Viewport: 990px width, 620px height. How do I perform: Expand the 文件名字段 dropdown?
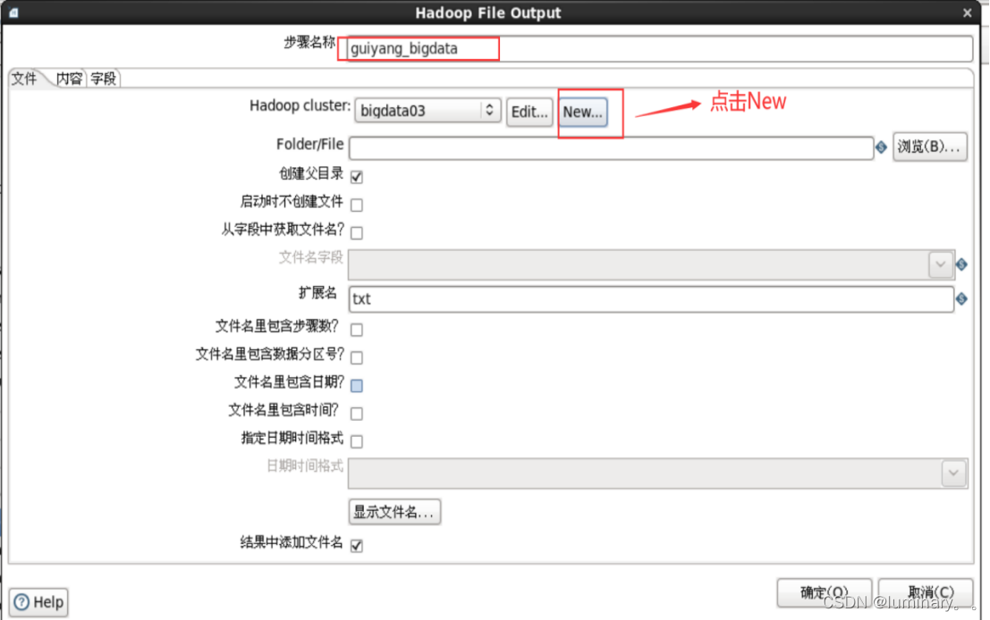[940, 264]
